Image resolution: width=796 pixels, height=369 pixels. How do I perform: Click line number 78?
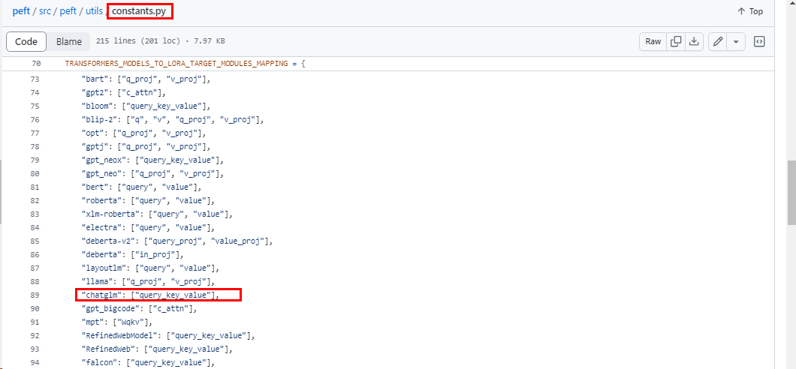pos(35,147)
